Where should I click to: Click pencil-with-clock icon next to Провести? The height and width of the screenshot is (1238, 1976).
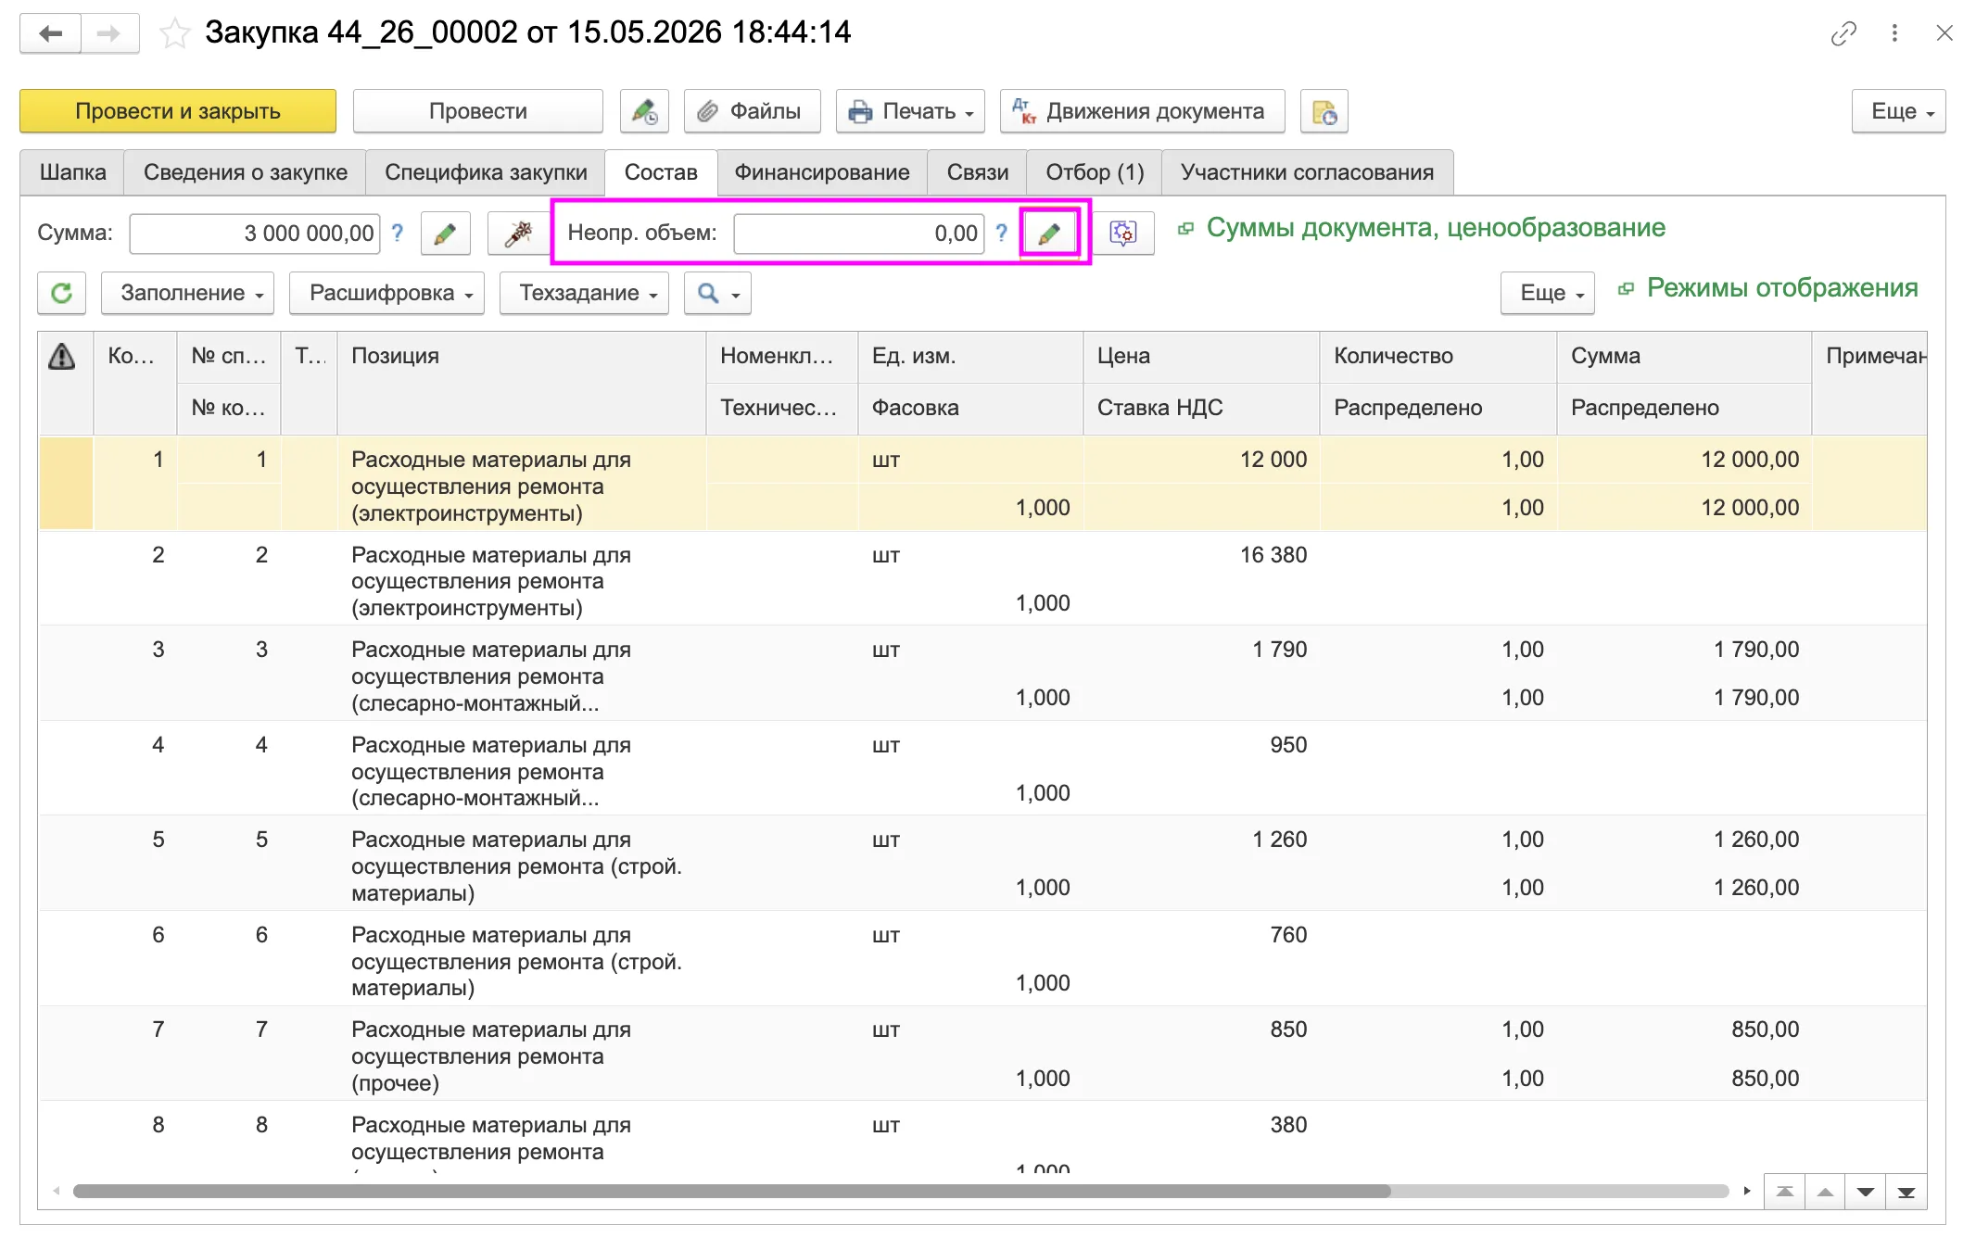644,111
